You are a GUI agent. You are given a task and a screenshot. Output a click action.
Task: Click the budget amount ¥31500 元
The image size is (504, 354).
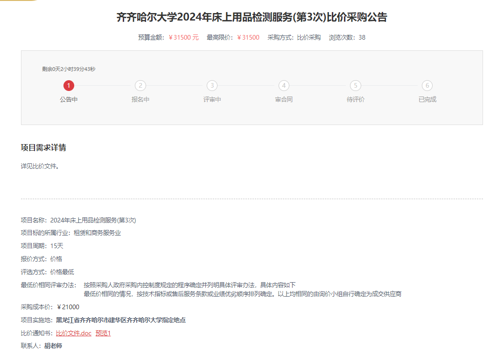pos(183,37)
